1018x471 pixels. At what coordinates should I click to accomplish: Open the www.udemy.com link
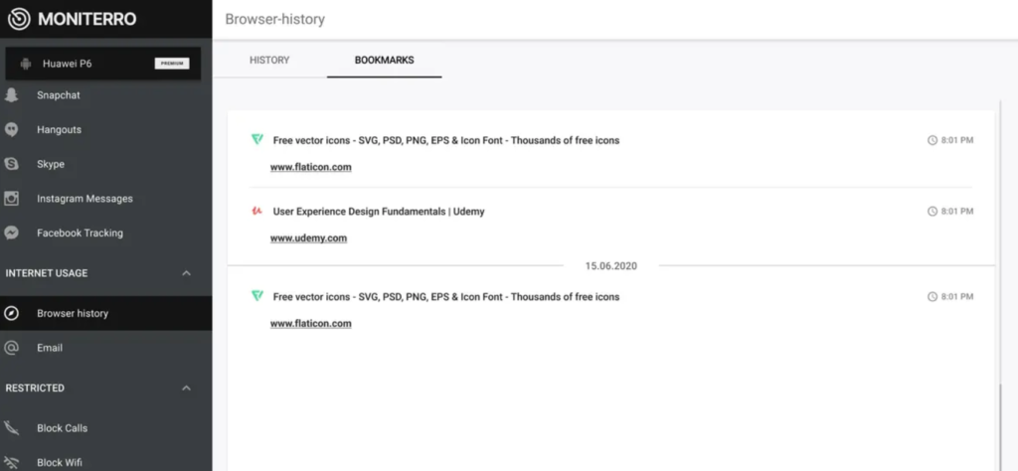308,238
